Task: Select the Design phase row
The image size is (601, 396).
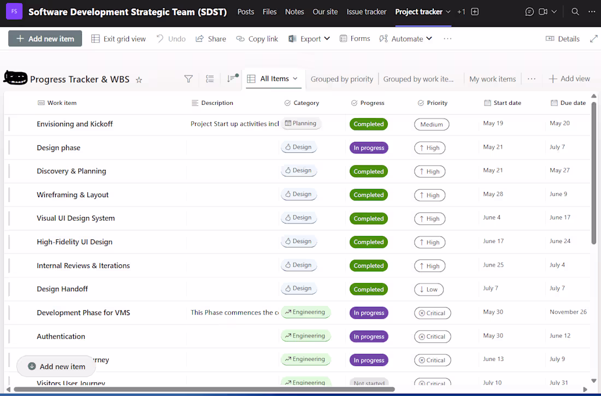Action: [x=58, y=147]
